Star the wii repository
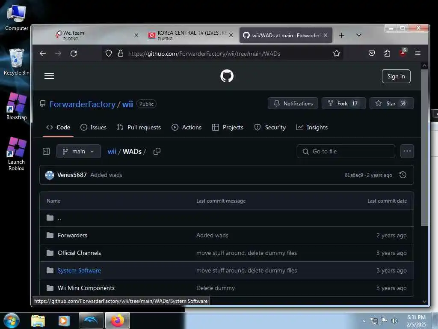Screen dimensions: 438x329 392,103
